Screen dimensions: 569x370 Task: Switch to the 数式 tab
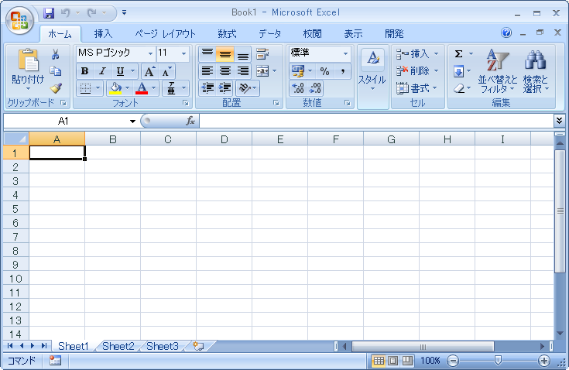point(227,34)
